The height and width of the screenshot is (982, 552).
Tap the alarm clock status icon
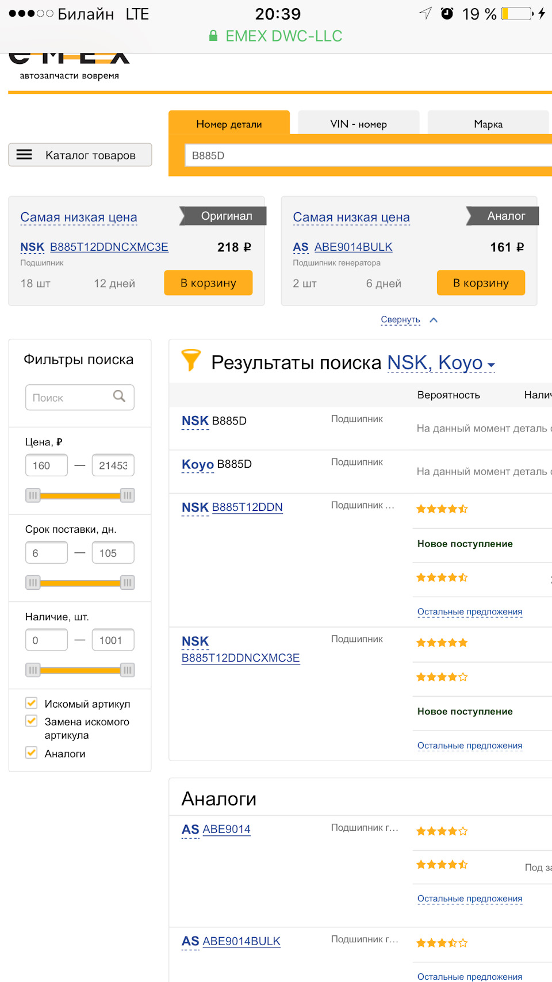point(447,13)
